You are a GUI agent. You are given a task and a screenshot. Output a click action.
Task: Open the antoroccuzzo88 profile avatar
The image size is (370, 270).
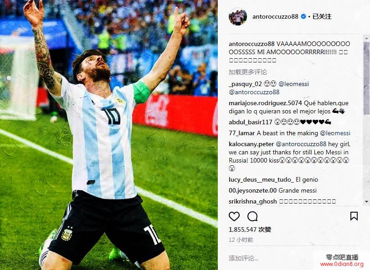tap(237, 16)
